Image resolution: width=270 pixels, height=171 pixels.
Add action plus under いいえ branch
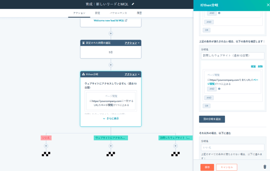[x=46, y=146]
